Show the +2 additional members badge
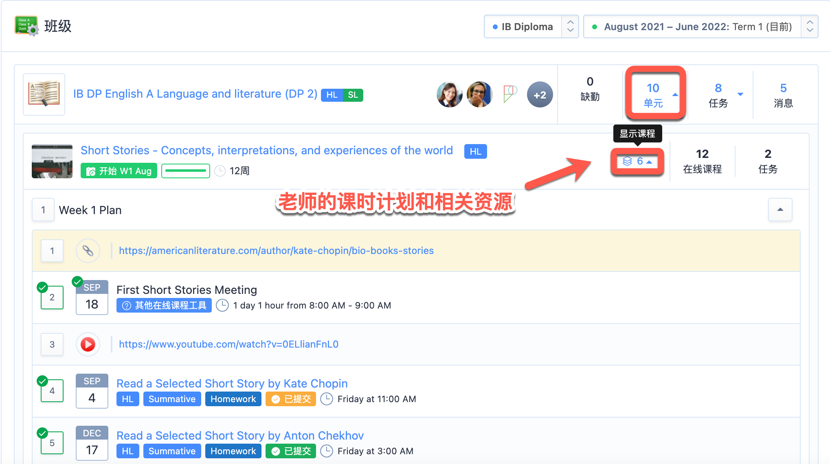Viewport: 830px width, 464px height. click(540, 94)
